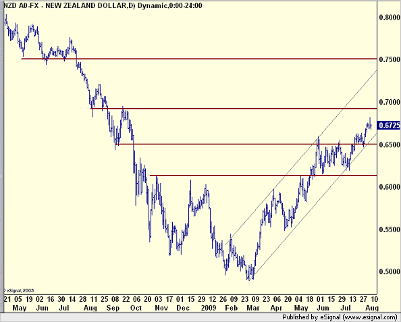Click the day label 08 on time axis
Viewport: 401px width, 322px height.
(115, 299)
